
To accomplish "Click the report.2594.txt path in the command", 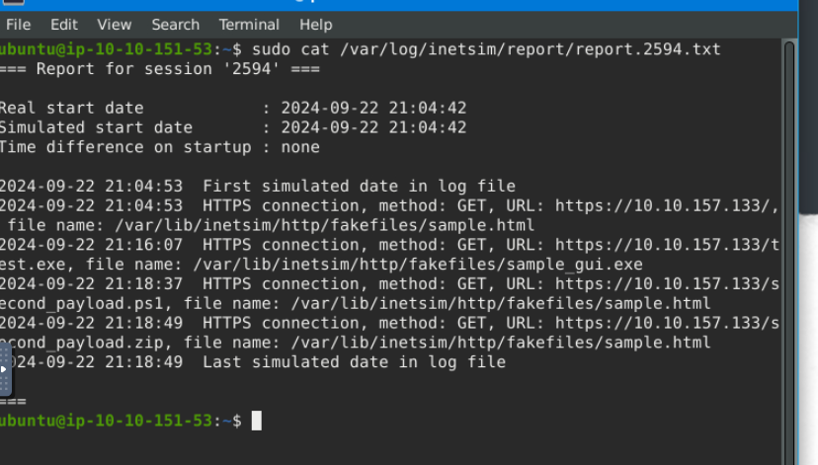I will [531, 49].
